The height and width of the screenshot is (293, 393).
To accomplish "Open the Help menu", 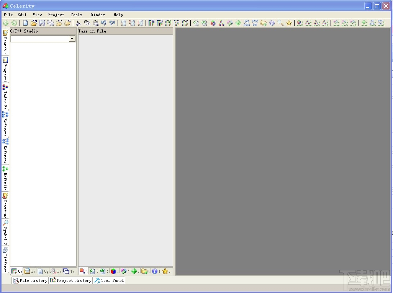I will [118, 15].
